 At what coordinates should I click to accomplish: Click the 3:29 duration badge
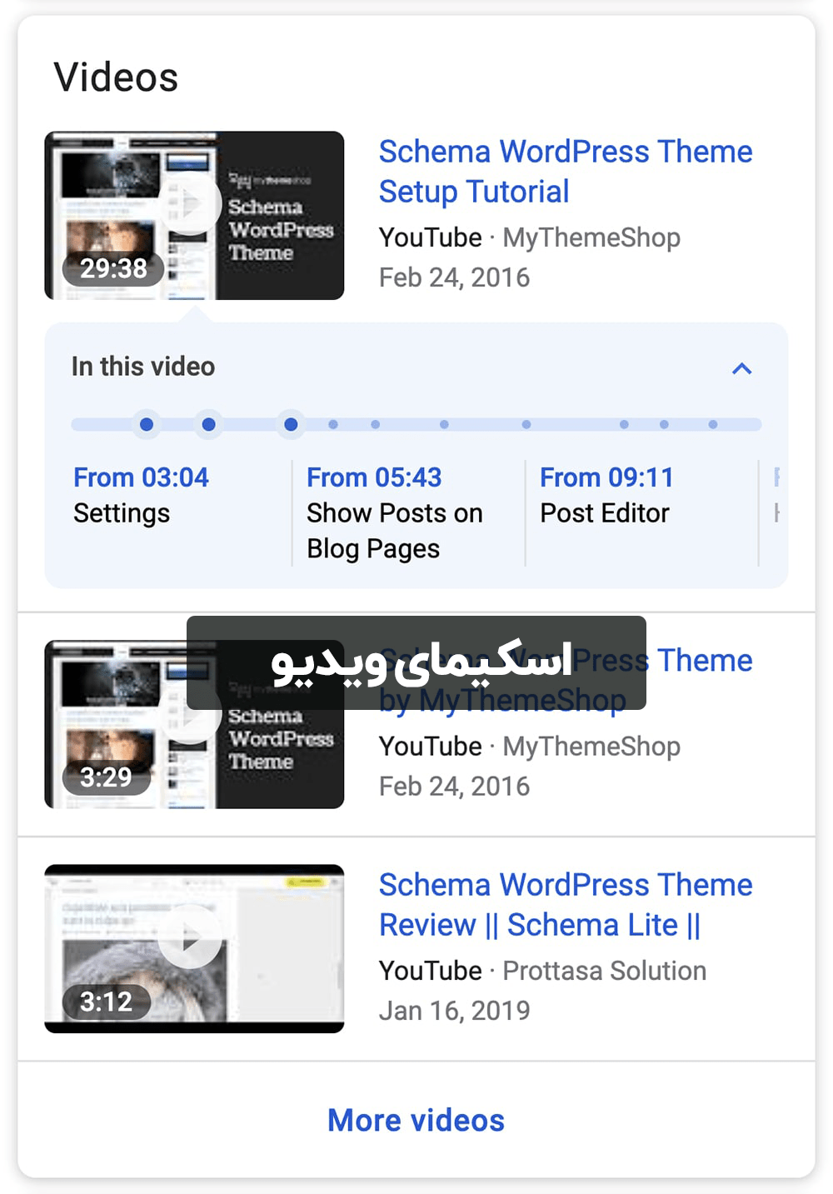(x=106, y=777)
